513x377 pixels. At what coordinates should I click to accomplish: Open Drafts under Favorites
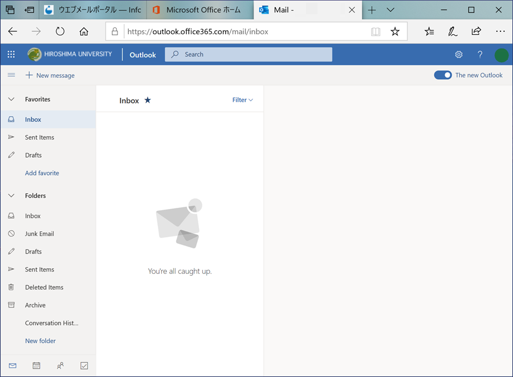click(x=48, y=155)
